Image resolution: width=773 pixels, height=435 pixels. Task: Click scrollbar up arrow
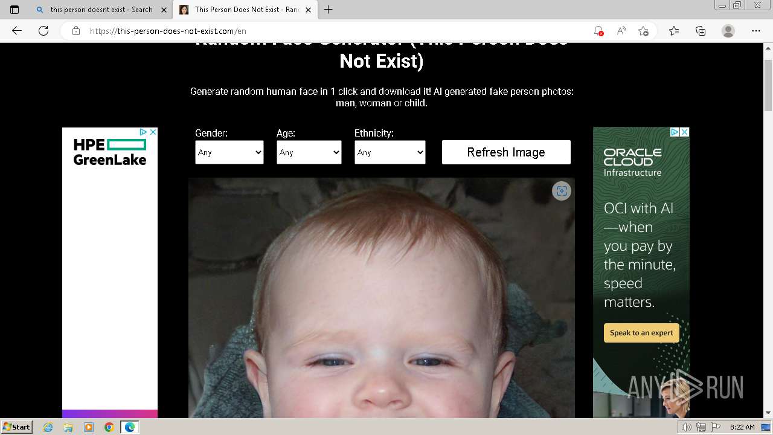[768, 48]
